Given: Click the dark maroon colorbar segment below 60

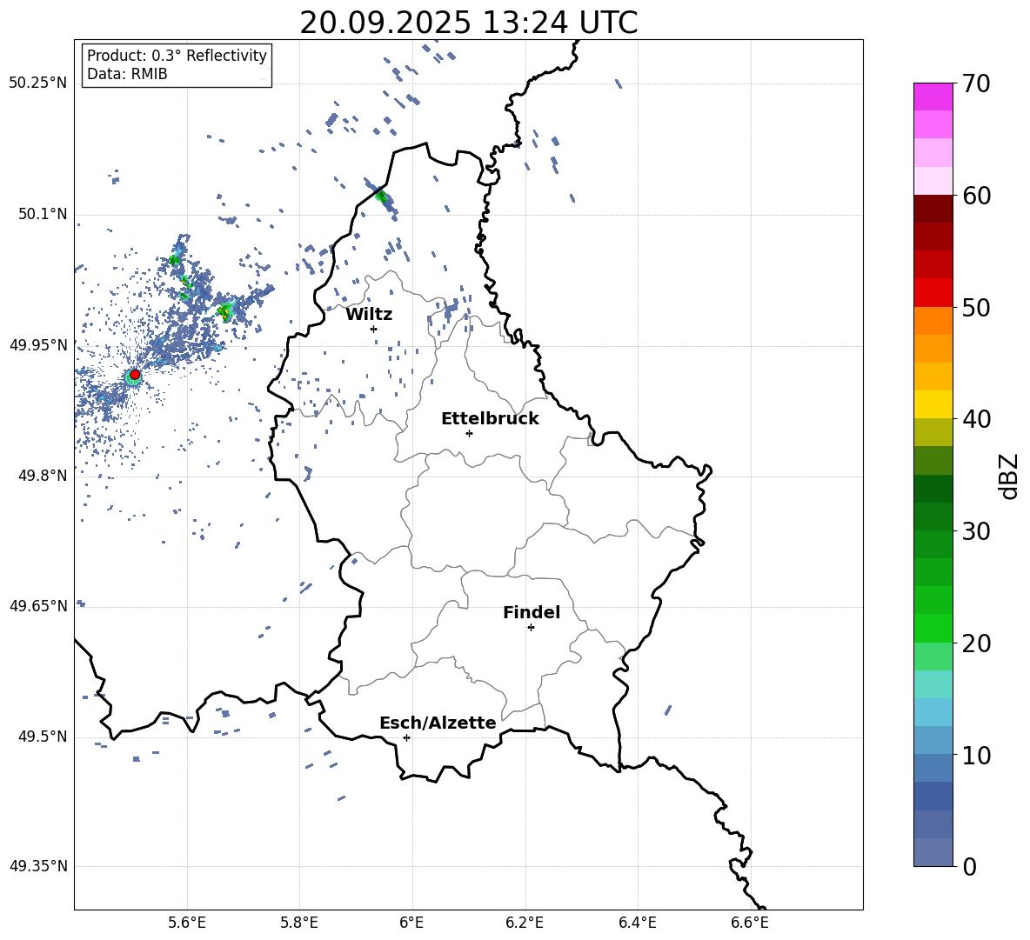Looking at the screenshot, I should [933, 209].
